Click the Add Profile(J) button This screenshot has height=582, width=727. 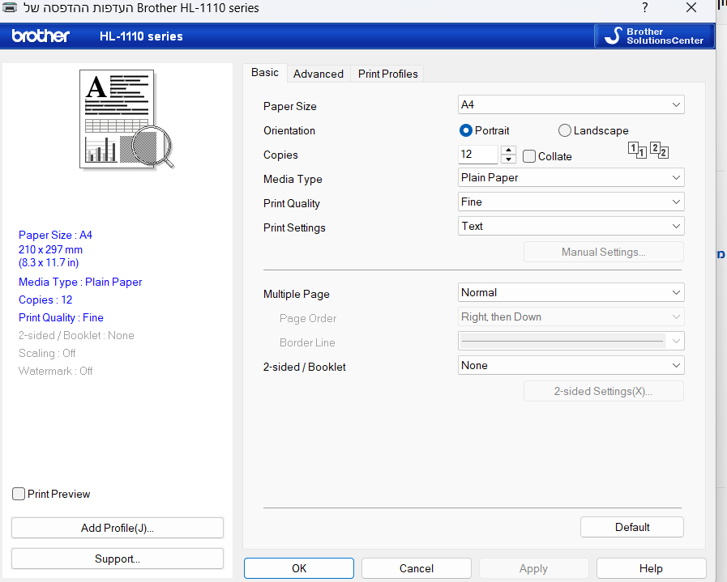tap(118, 528)
